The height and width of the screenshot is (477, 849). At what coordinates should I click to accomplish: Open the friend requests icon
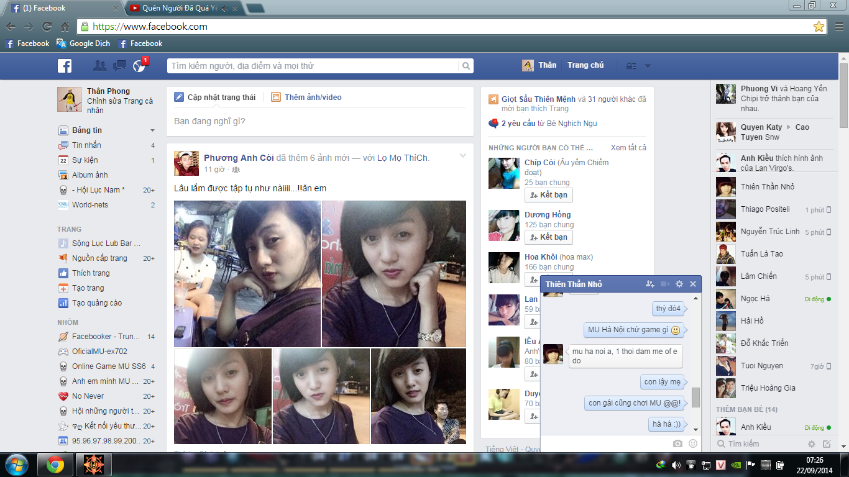[99, 66]
